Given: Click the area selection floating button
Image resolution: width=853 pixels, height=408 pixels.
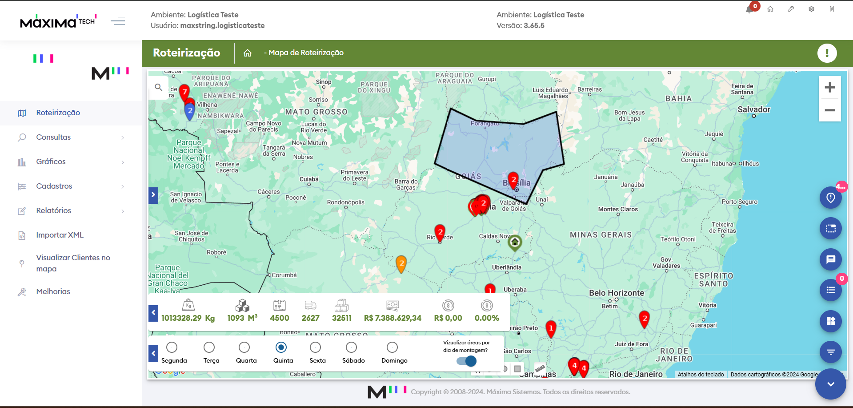Looking at the screenshot, I should 830,229.
